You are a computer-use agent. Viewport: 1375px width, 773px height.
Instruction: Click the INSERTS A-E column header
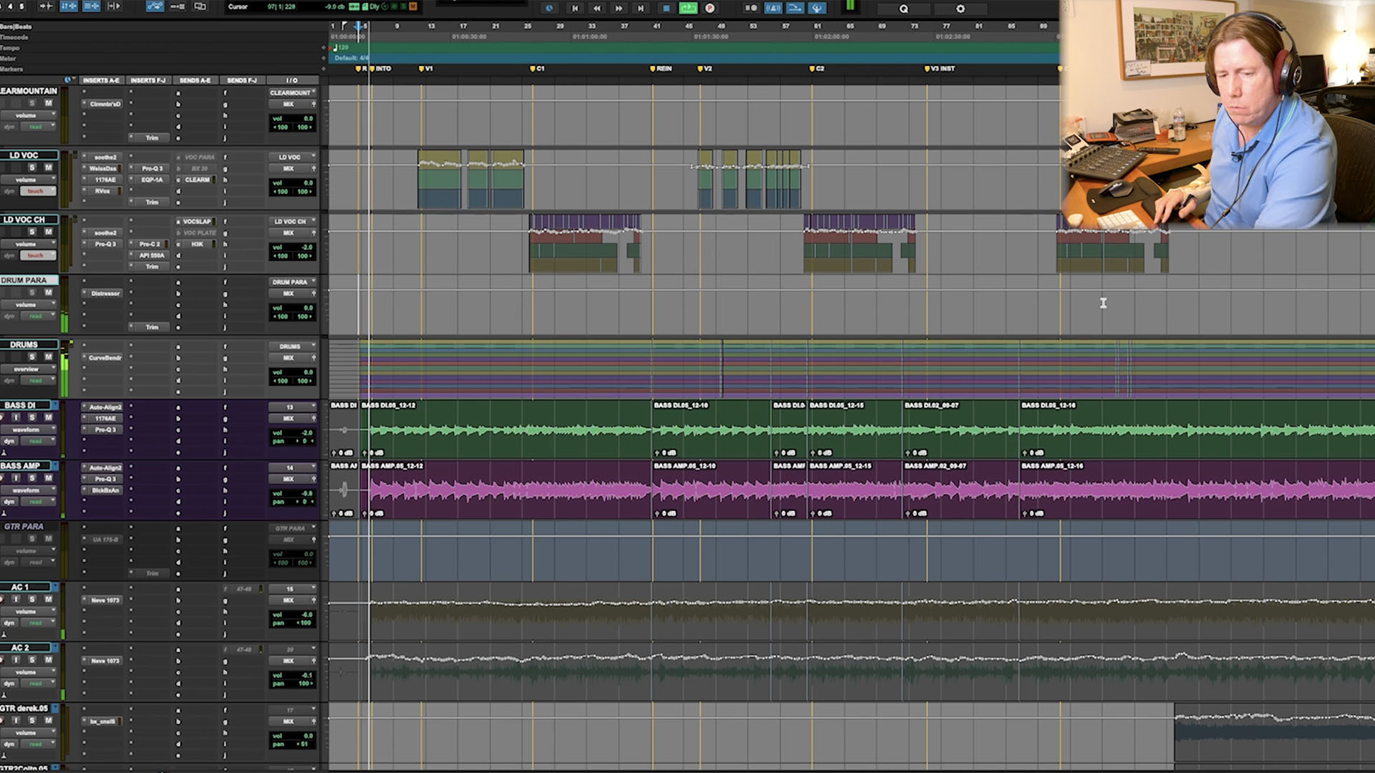[101, 80]
